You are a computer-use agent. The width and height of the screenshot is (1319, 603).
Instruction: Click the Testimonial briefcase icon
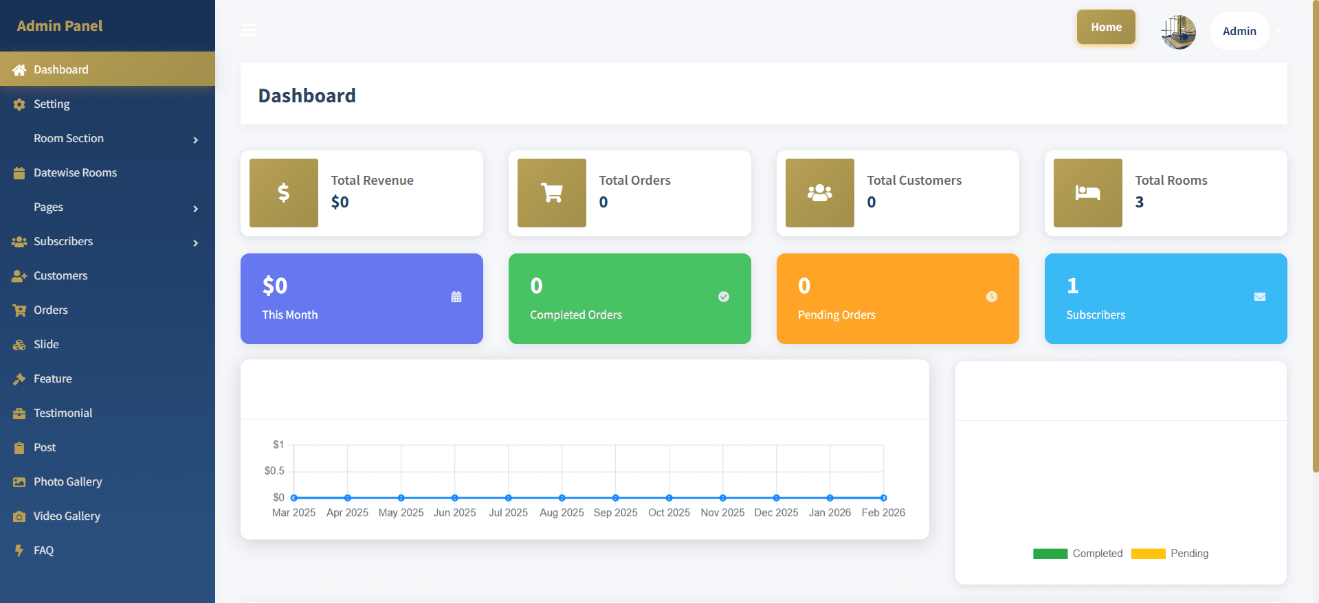(x=19, y=413)
